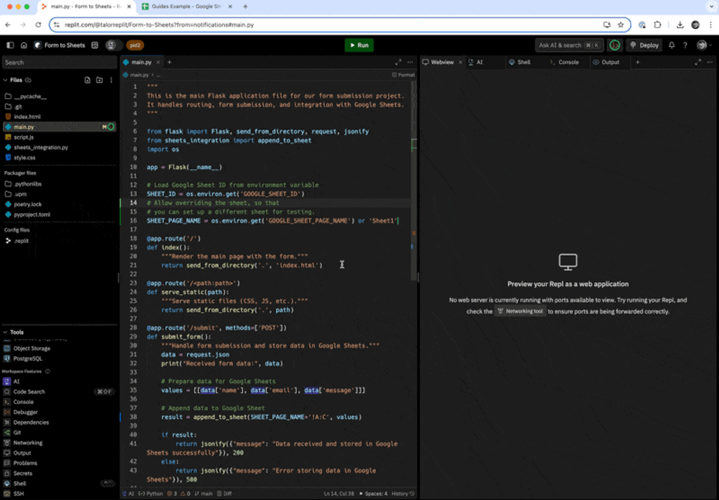Image resolution: width=719 pixels, height=500 pixels.
Task: Click the new folder icon
Action: 99,80
